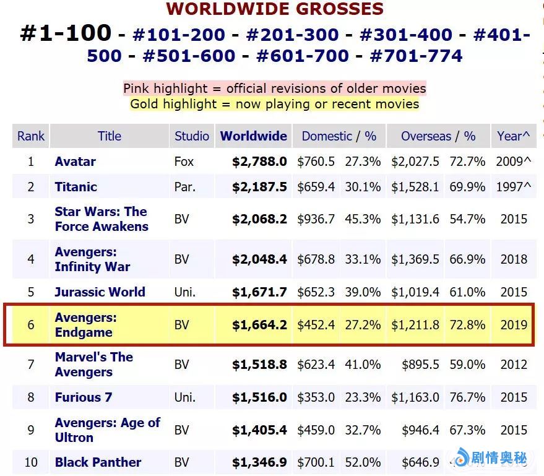Go to the #701-774 rankings page

pos(416,56)
